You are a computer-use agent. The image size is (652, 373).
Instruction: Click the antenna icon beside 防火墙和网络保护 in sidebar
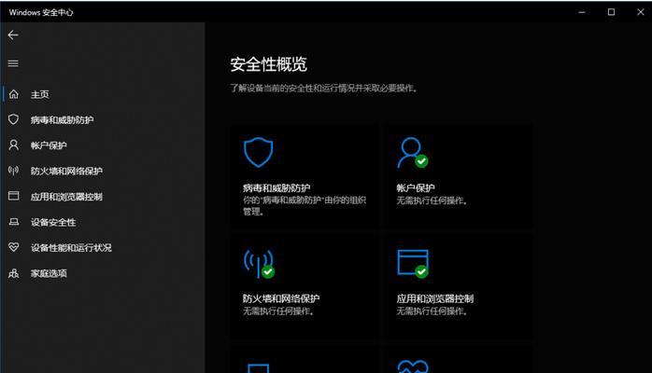point(14,171)
